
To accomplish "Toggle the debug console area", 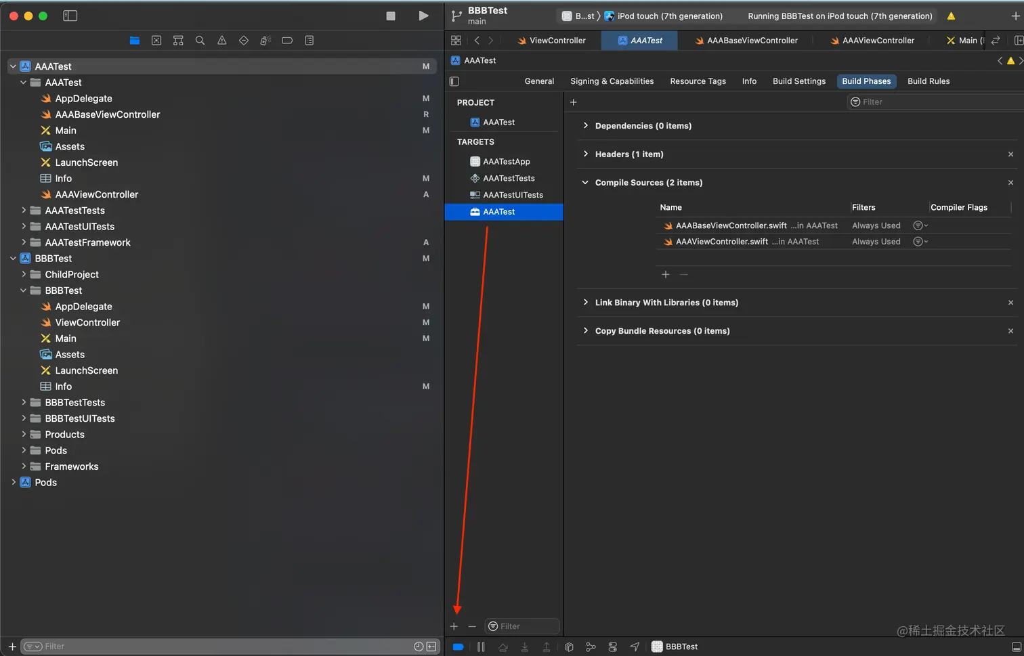I will [x=1016, y=647].
